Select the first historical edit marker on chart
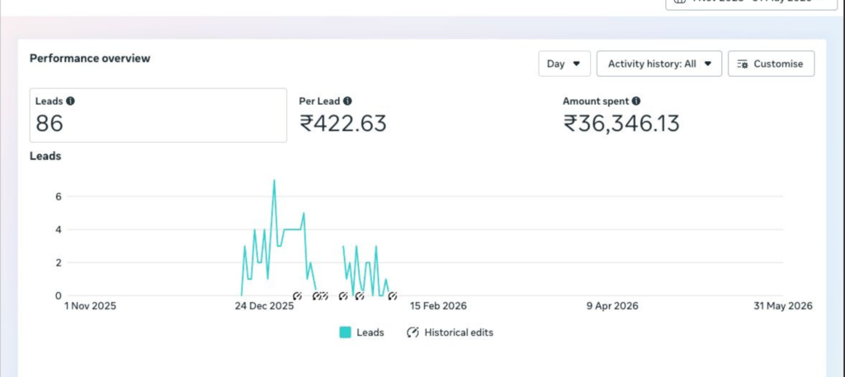Image resolution: width=845 pixels, height=377 pixels. point(297,295)
